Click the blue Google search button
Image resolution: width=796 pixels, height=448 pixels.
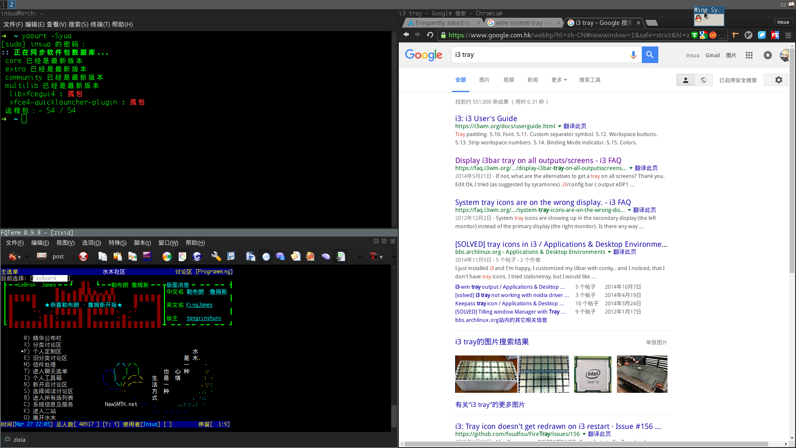tap(650, 55)
